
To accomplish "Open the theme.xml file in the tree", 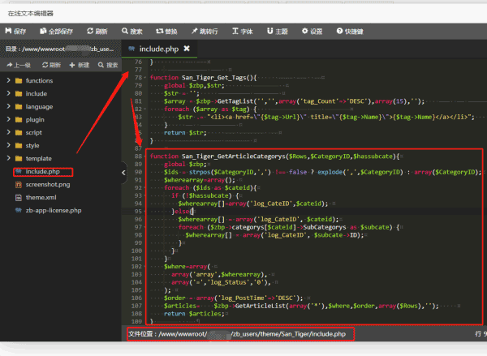I will coord(41,197).
